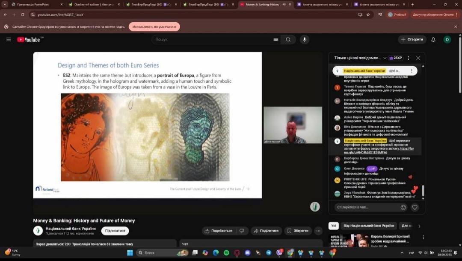Image resolution: width=462 pixels, height=261 pixels.
Task: Send a heart reaction in chat
Action: [415, 207]
